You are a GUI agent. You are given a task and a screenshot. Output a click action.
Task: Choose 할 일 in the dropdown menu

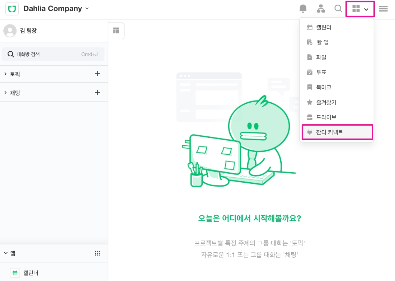pyautogui.click(x=337, y=42)
